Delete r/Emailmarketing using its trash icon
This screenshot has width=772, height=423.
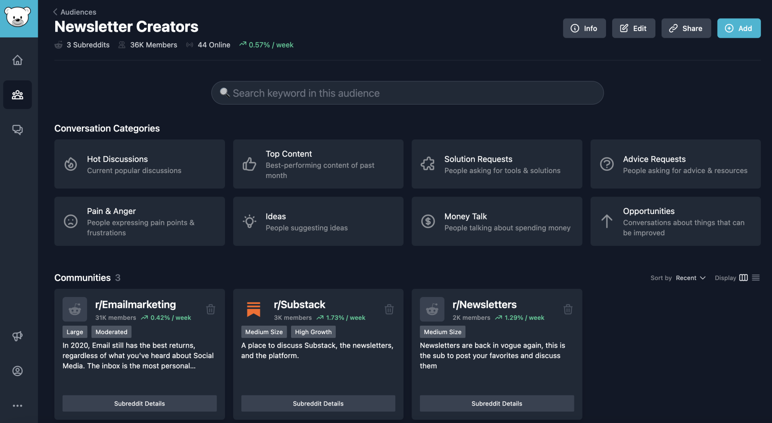pos(210,309)
